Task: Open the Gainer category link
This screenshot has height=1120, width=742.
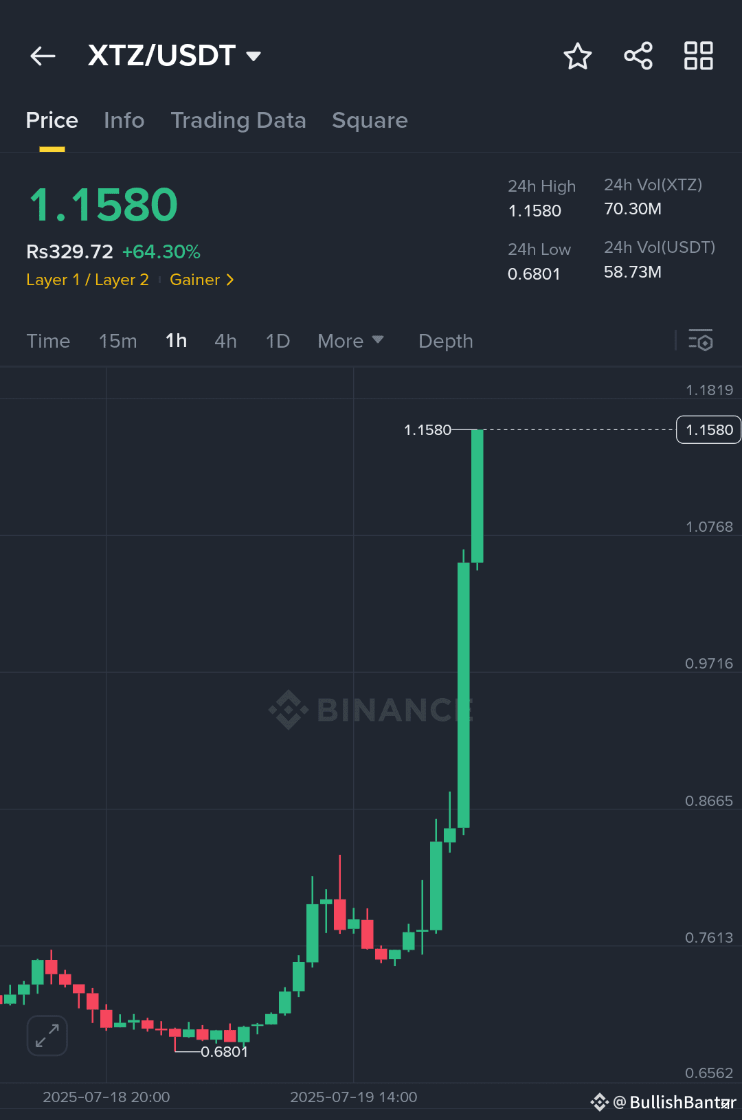Action: click(x=199, y=280)
